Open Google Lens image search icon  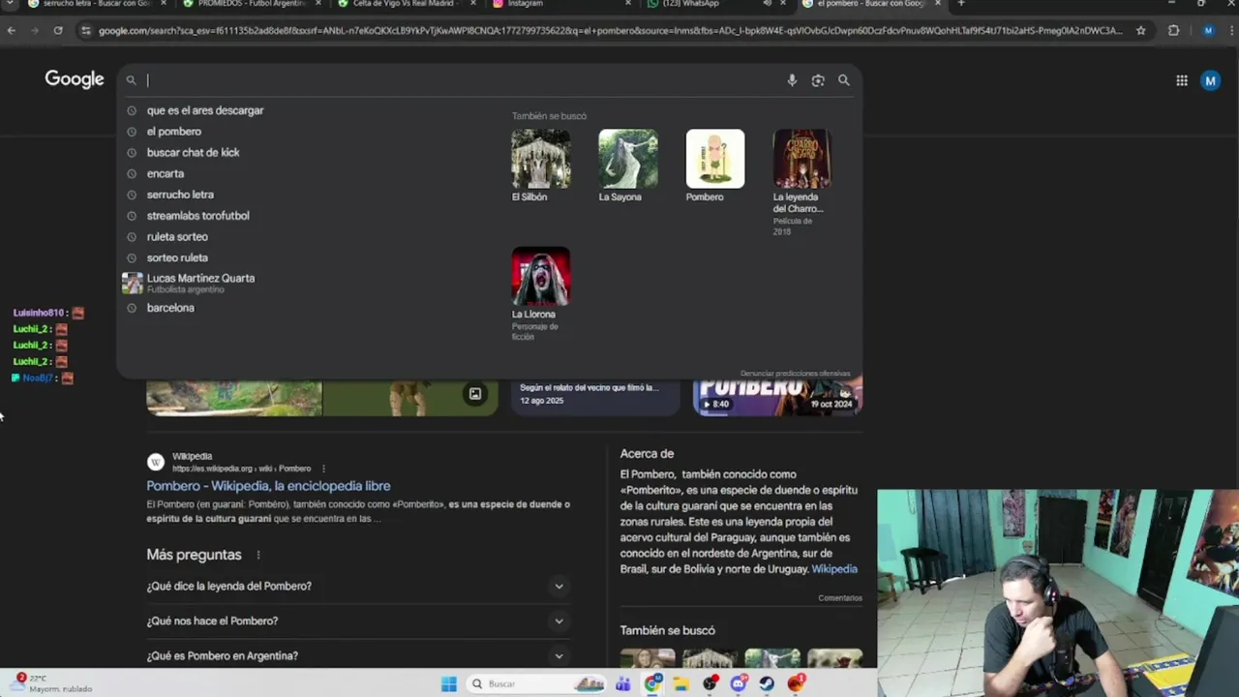click(818, 80)
